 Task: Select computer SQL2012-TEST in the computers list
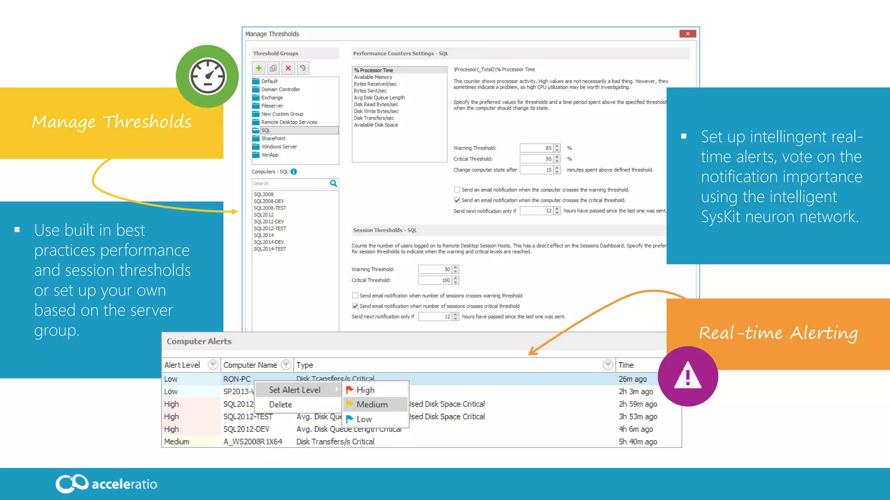click(270, 229)
